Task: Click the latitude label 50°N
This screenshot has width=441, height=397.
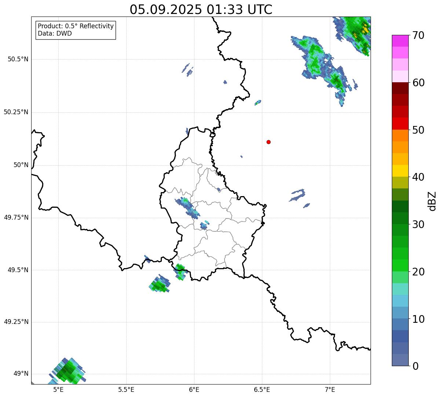Action: pos(21,165)
